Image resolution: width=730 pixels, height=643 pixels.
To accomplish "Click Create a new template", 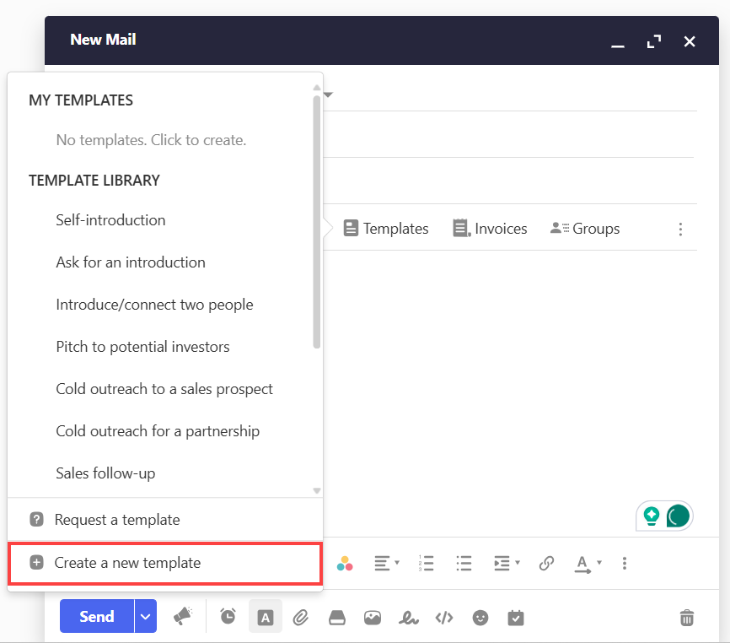I will (x=165, y=563).
